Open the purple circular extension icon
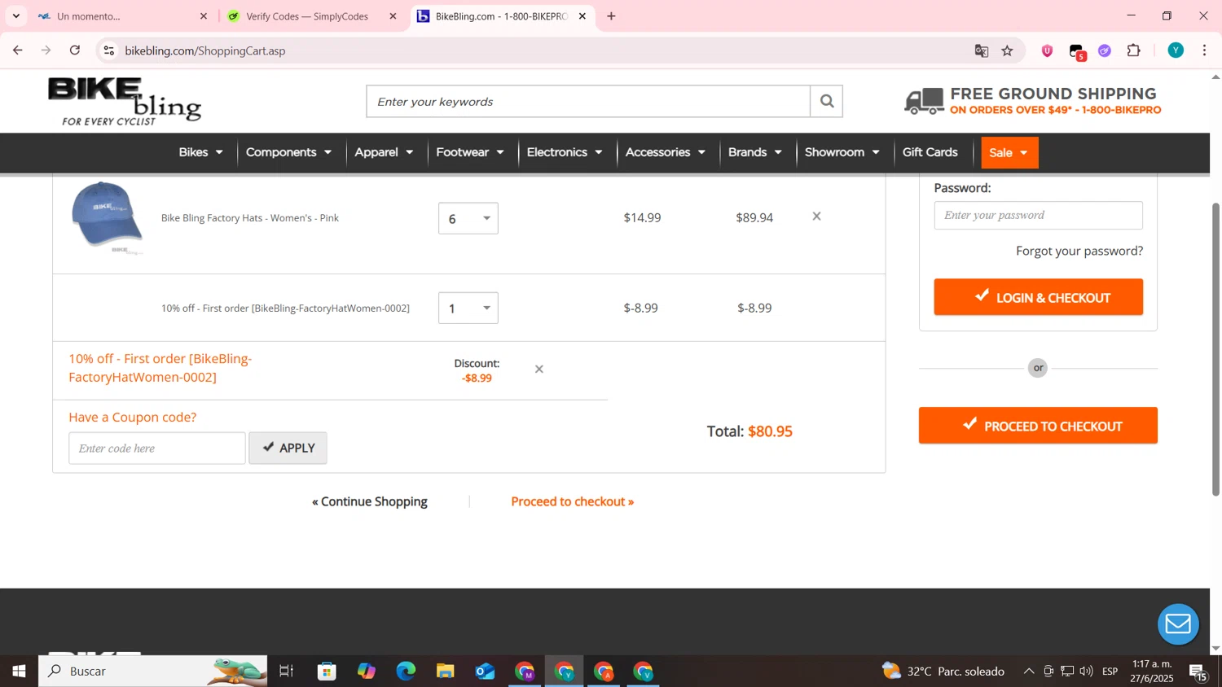The image size is (1222, 687). 1105,50
